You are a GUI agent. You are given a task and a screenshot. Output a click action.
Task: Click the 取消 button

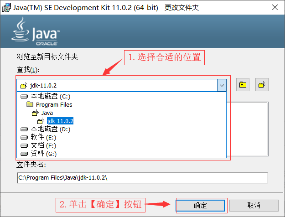point(254,206)
